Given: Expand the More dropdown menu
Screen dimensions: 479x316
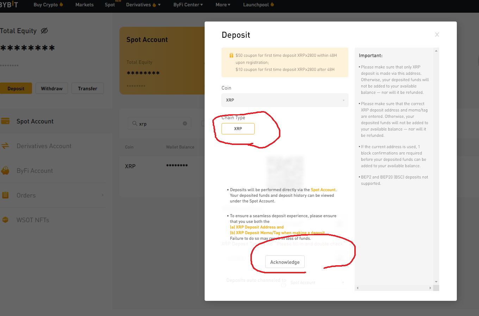Looking at the screenshot, I should [223, 5].
